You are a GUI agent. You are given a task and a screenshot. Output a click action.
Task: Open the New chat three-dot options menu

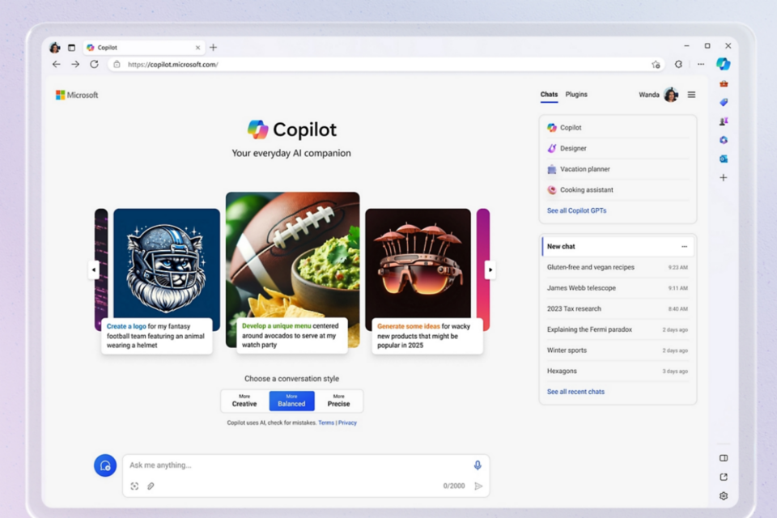(684, 247)
